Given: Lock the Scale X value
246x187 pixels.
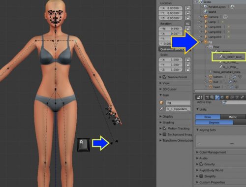Looking at the screenshot, I should pyautogui.click(x=188, y=60).
